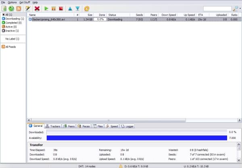Switch to the Speed tab
242x168 pixels.
click(x=112, y=126)
